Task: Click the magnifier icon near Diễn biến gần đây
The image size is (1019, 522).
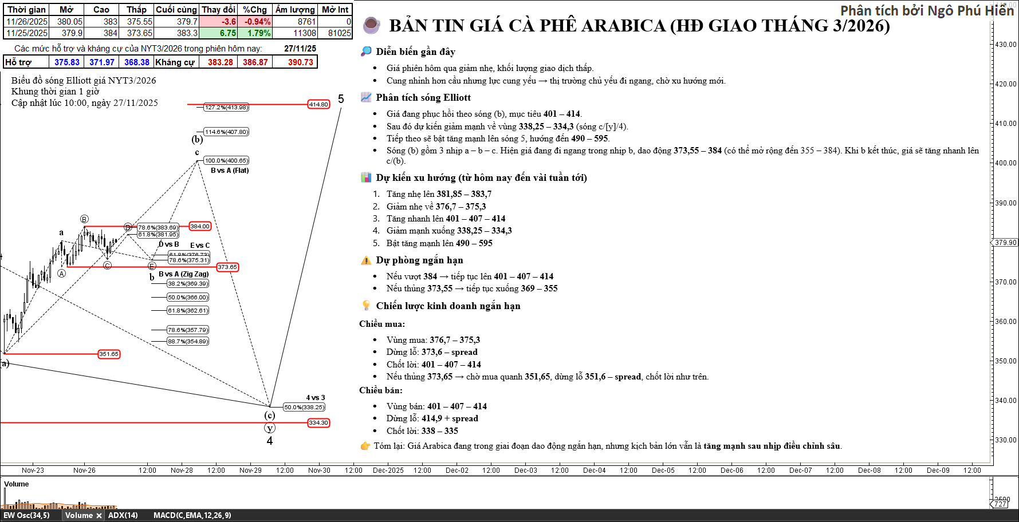Action: tap(366, 52)
